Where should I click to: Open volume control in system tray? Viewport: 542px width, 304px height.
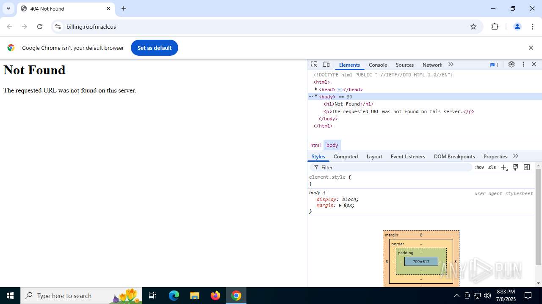(x=487, y=296)
